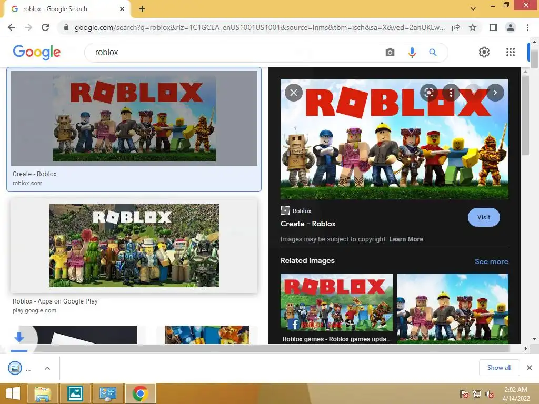539x404 pixels.
Task: Open File Explorer from taskbar
Action: click(x=43, y=393)
